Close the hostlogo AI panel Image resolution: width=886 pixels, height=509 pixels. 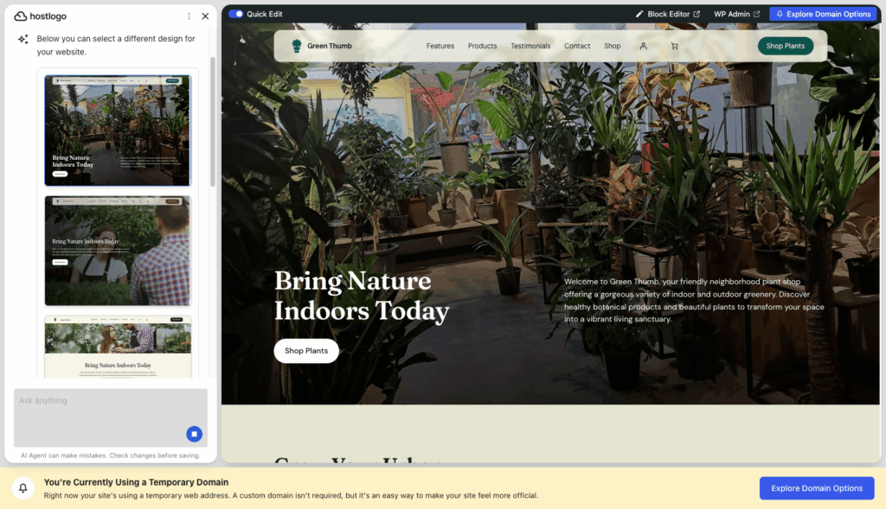tap(205, 16)
